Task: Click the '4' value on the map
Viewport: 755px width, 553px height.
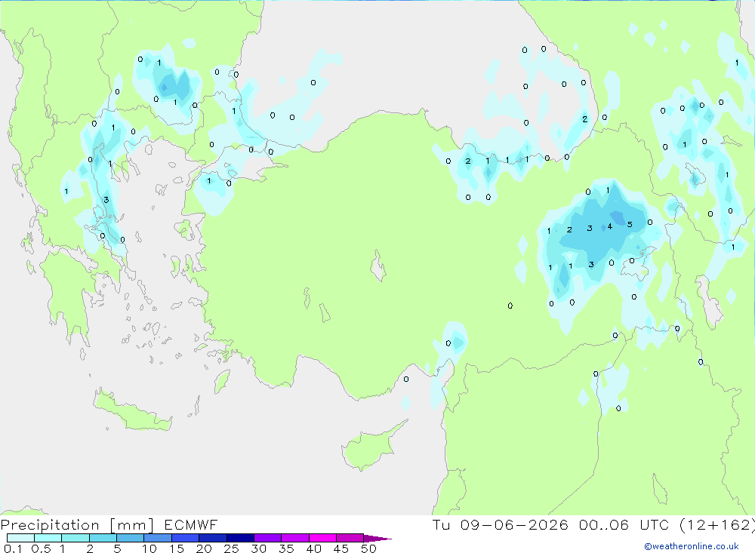Action: tap(609, 226)
